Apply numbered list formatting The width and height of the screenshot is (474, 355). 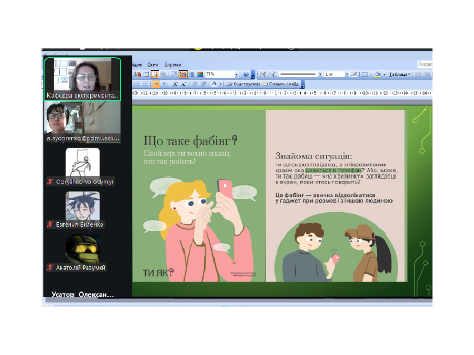click(137, 84)
